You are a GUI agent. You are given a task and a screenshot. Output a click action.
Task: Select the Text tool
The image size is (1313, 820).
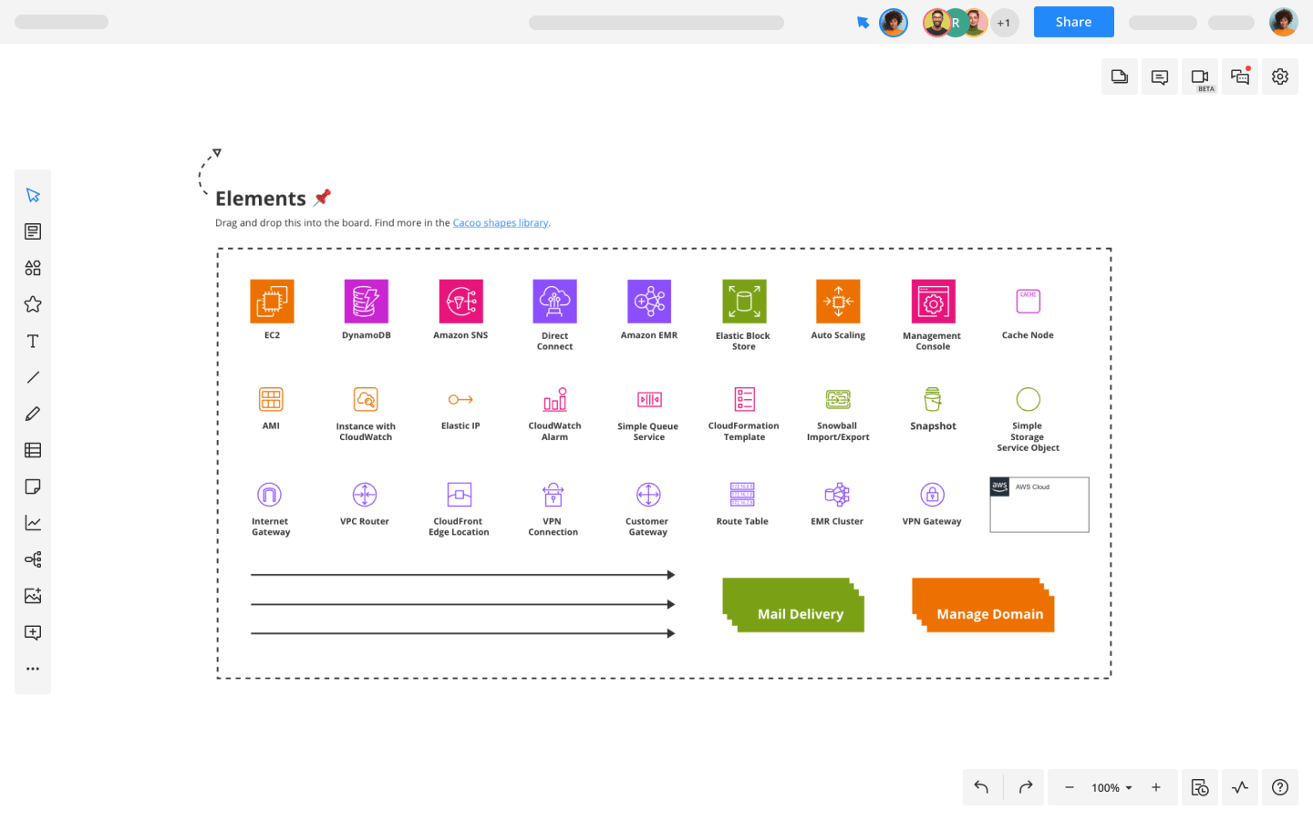[x=33, y=341]
